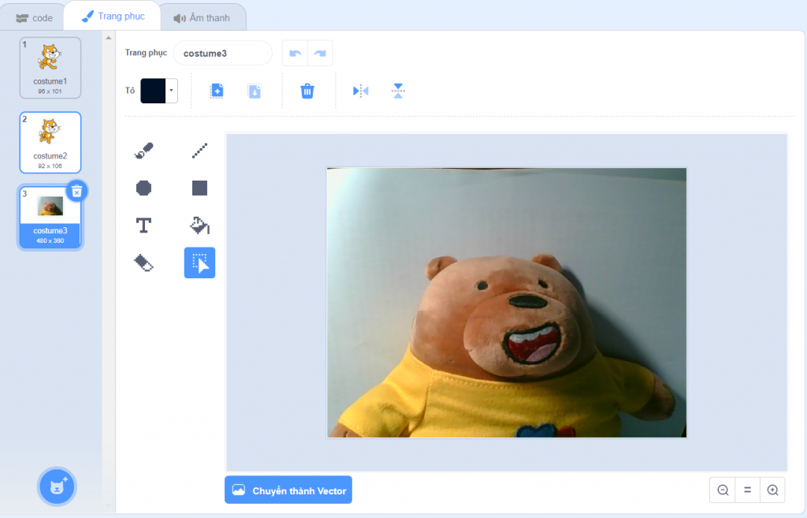Flip the costume vertically
Screen dimensions: 807x518
(x=398, y=91)
